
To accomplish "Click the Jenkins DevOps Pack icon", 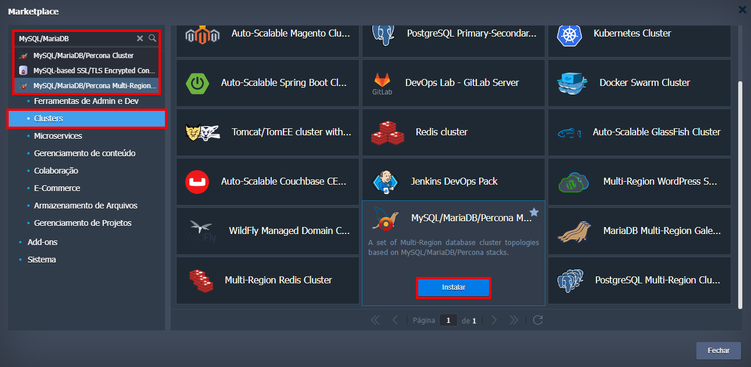I will coord(385,182).
